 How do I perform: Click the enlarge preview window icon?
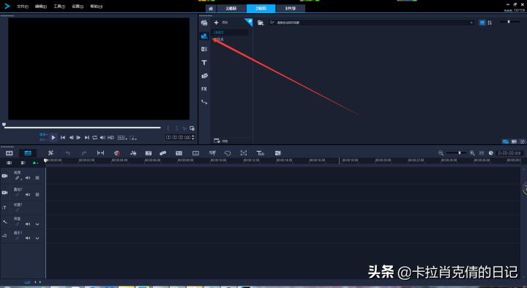[x=192, y=128]
